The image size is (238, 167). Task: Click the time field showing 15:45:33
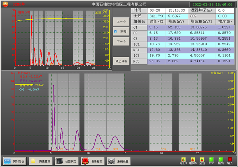[x=177, y=10]
